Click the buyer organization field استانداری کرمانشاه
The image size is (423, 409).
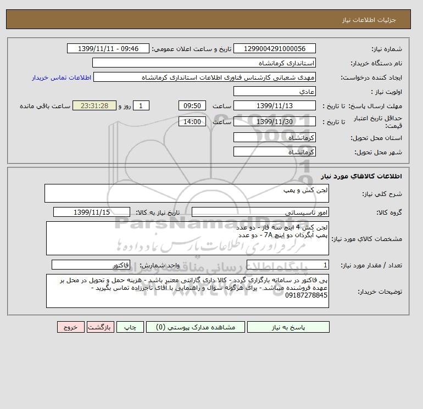tap(204, 63)
